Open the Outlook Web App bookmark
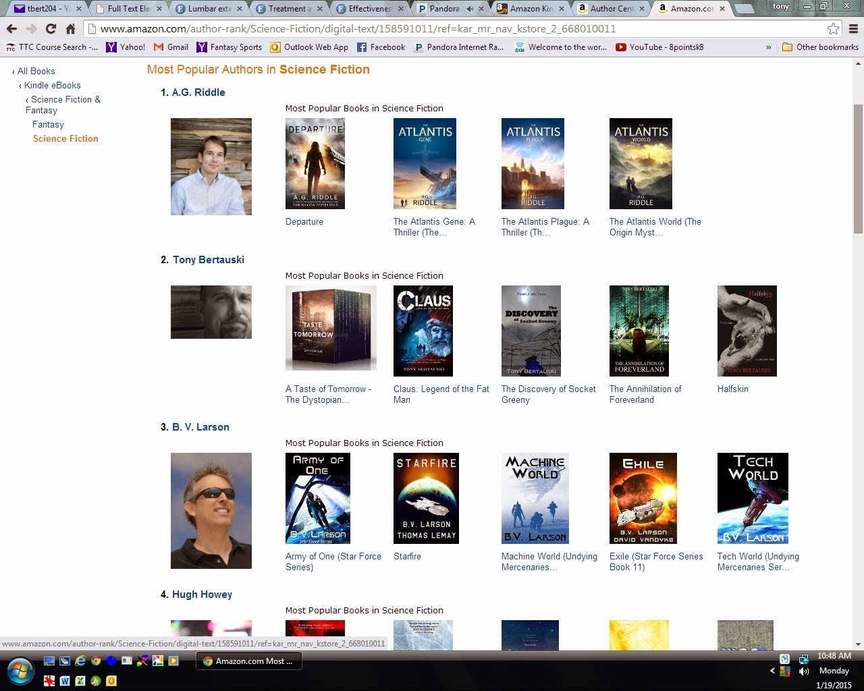The image size is (864, 691). pos(309,47)
